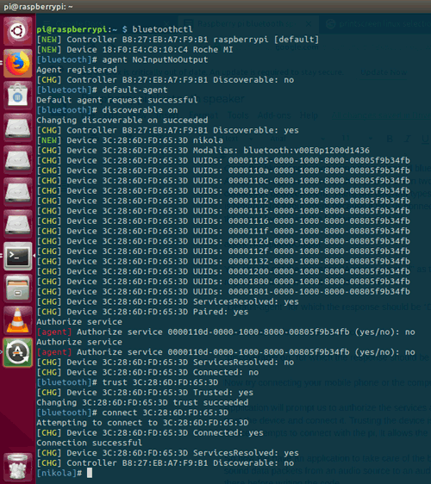Click the topmost drive icon in launcher
This screenshot has height=484, width=431.
(x=17, y=127)
